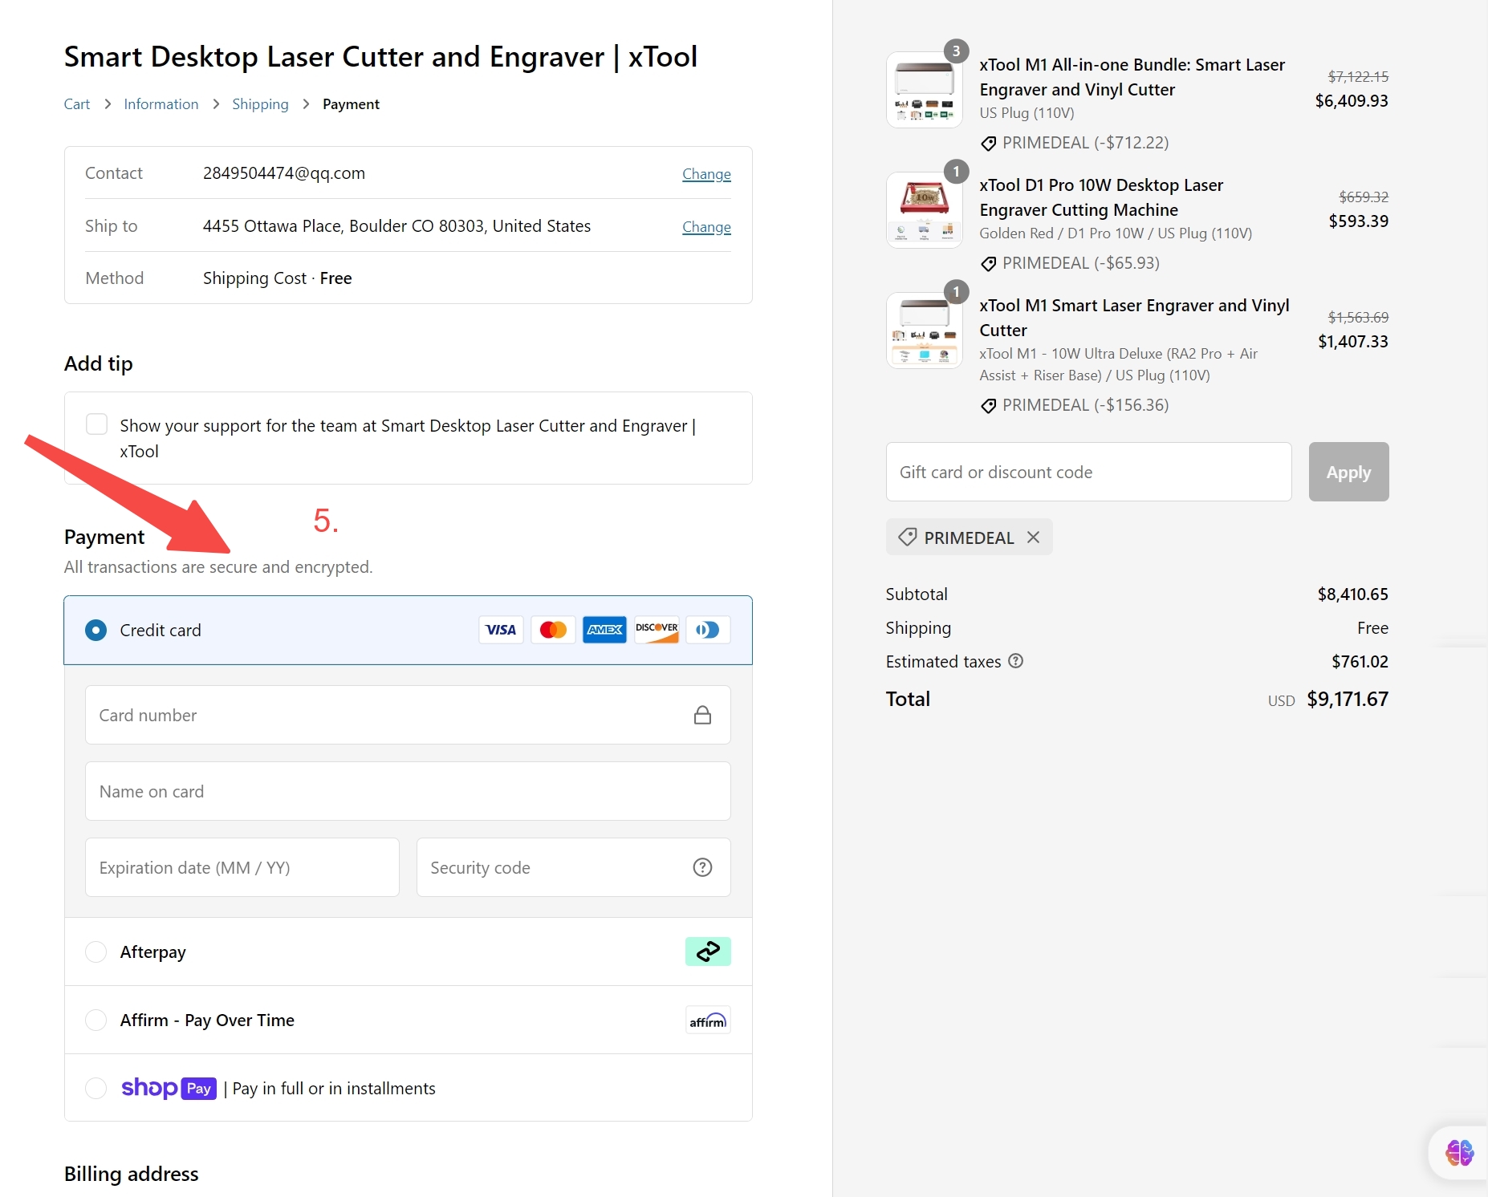The image size is (1488, 1197).
Task: Click the Golden Red / D1 Pro 10W variant text
Action: [1116, 233]
